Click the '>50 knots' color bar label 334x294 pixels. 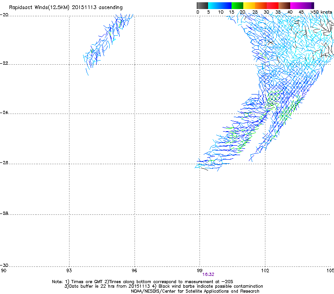click(321, 12)
